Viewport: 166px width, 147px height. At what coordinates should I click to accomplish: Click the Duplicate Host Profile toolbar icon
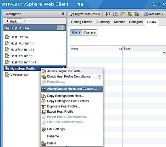pyautogui.click(x=108, y=14)
